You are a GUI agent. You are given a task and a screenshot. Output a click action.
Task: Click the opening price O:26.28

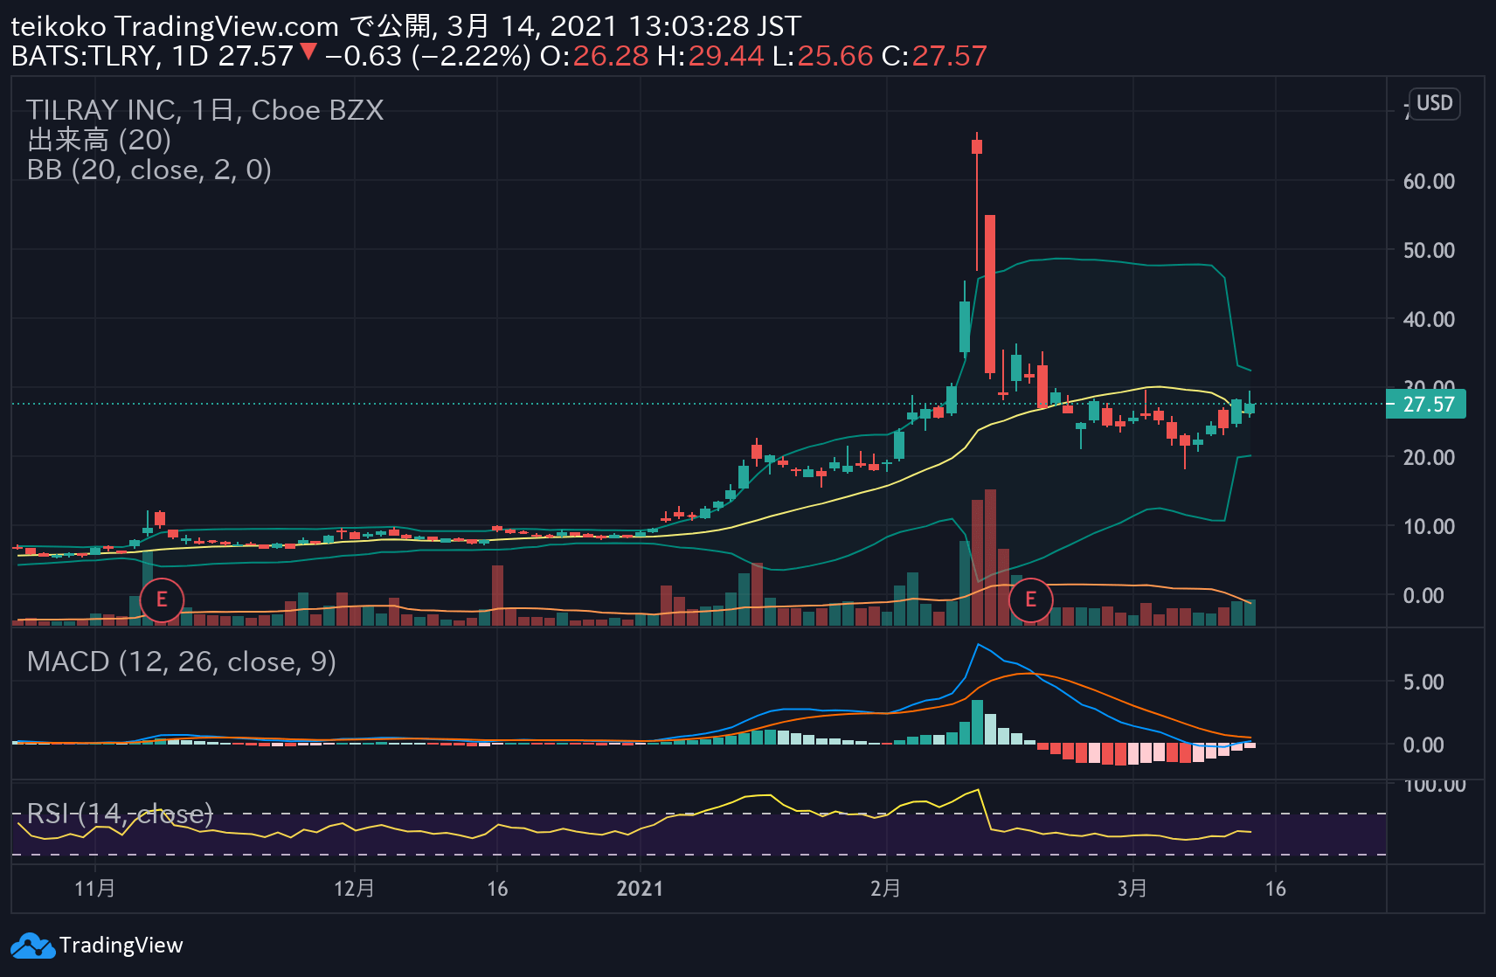594,56
